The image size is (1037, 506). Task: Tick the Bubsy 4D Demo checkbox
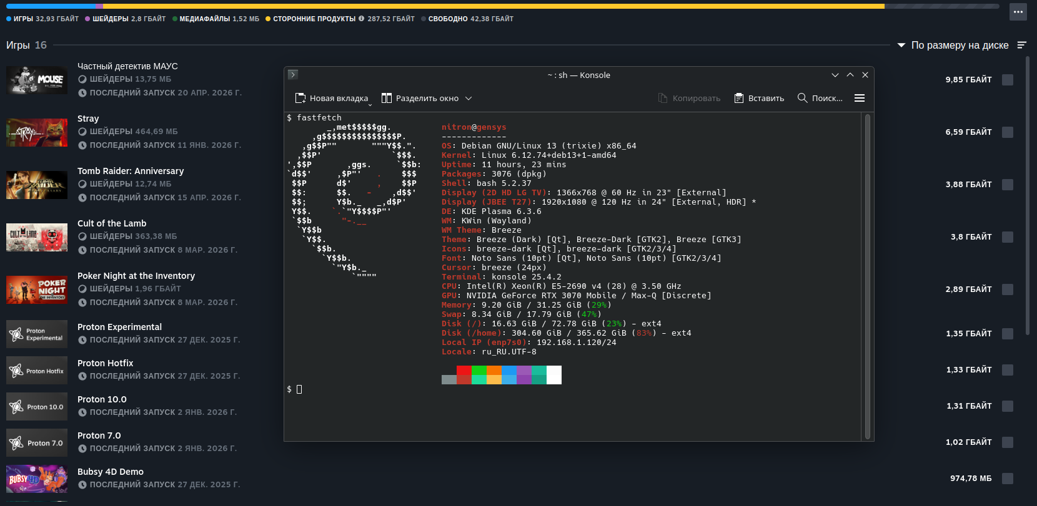(1008, 479)
